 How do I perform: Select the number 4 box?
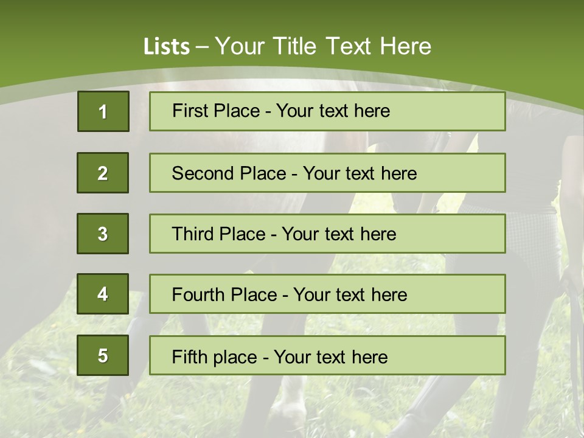pyautogui.click(x=103, y=294)
